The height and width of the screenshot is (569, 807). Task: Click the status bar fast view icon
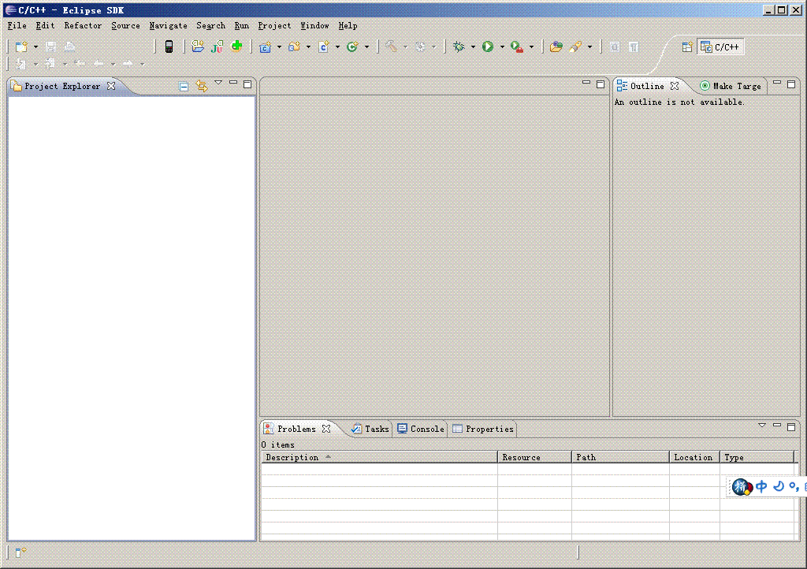[x=20, y=552]
